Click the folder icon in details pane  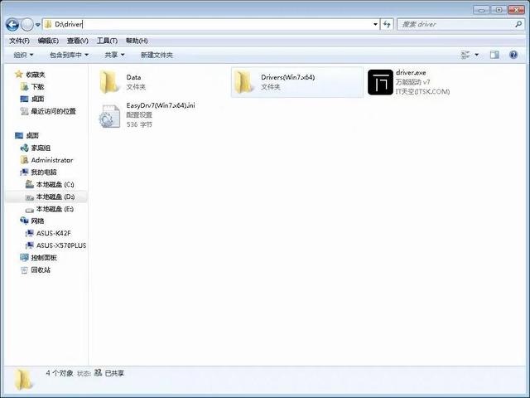pos(24,380)
